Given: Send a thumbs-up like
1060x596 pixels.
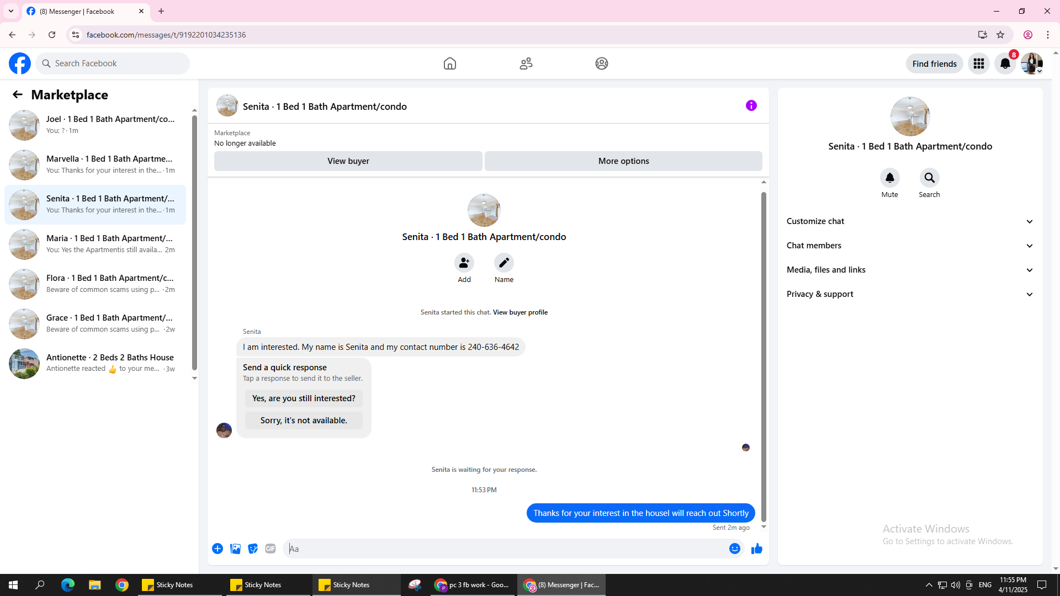Looking at the screenshot, I should (757, 549).
